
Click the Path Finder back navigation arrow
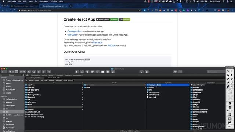pyautogui.click(x=3, y=72)
